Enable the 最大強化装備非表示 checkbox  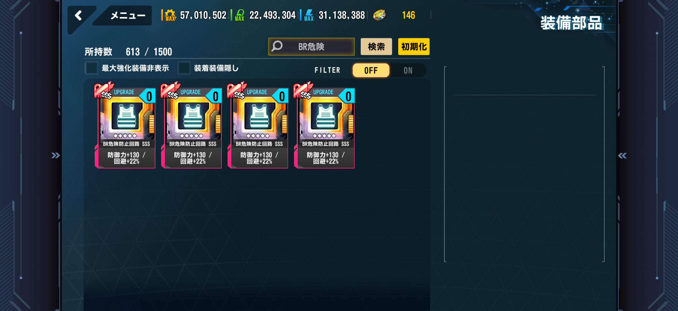pos(91,68)
